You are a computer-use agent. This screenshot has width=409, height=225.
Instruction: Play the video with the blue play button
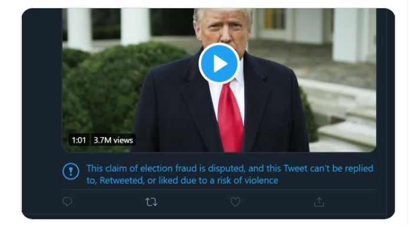[219, 64]
